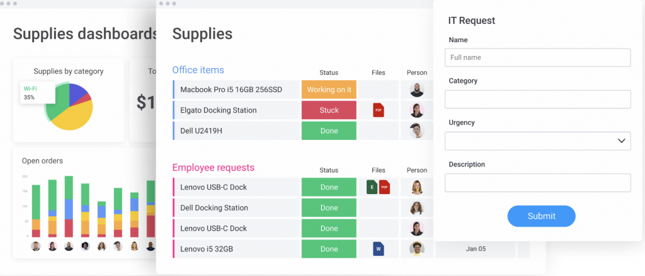Change Dell U2419H 'Done' status
The height and width of the screenshot is (276, 645).
pyautogui.click(x=329, y=131)
